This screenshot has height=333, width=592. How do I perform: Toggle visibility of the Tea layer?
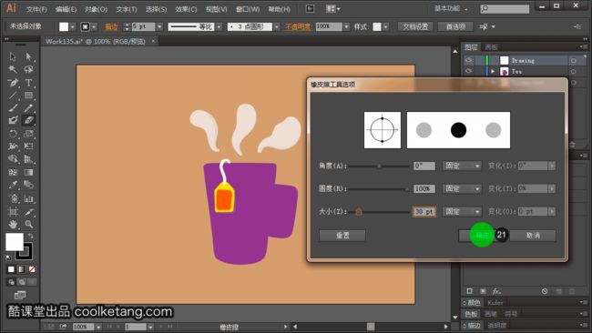(468, 71)
